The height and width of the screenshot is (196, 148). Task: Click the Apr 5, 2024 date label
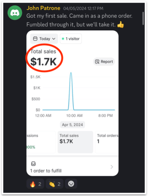tap(73, 125)
